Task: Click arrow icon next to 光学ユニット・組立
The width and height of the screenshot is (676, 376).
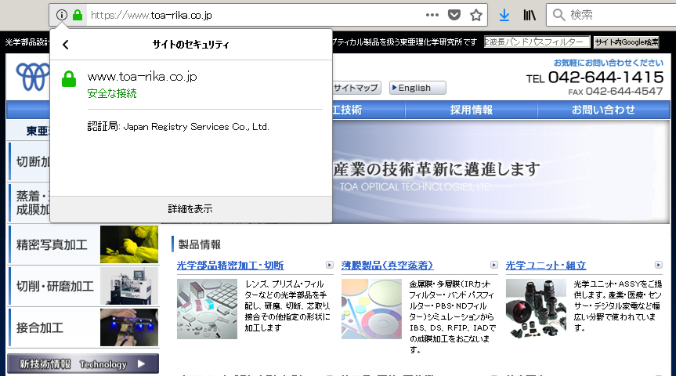Action: (x=658, y=265)
